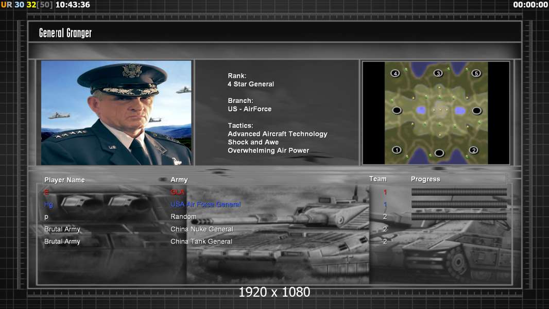549x309 pixels.
Task: Click the "General Granger" title text
Action: tap(65, 33)
